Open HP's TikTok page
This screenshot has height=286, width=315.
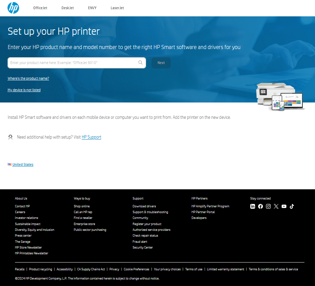pos(292,206)
